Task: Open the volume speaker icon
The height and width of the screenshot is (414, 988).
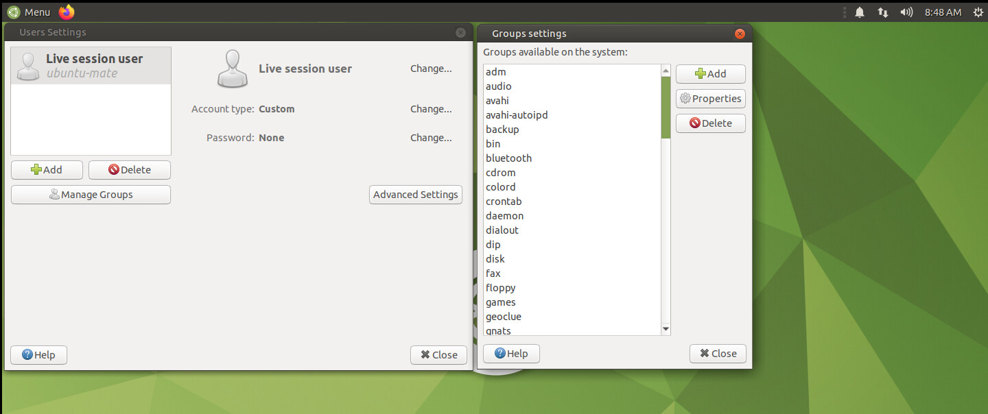Action: click(x=906, y=12)
